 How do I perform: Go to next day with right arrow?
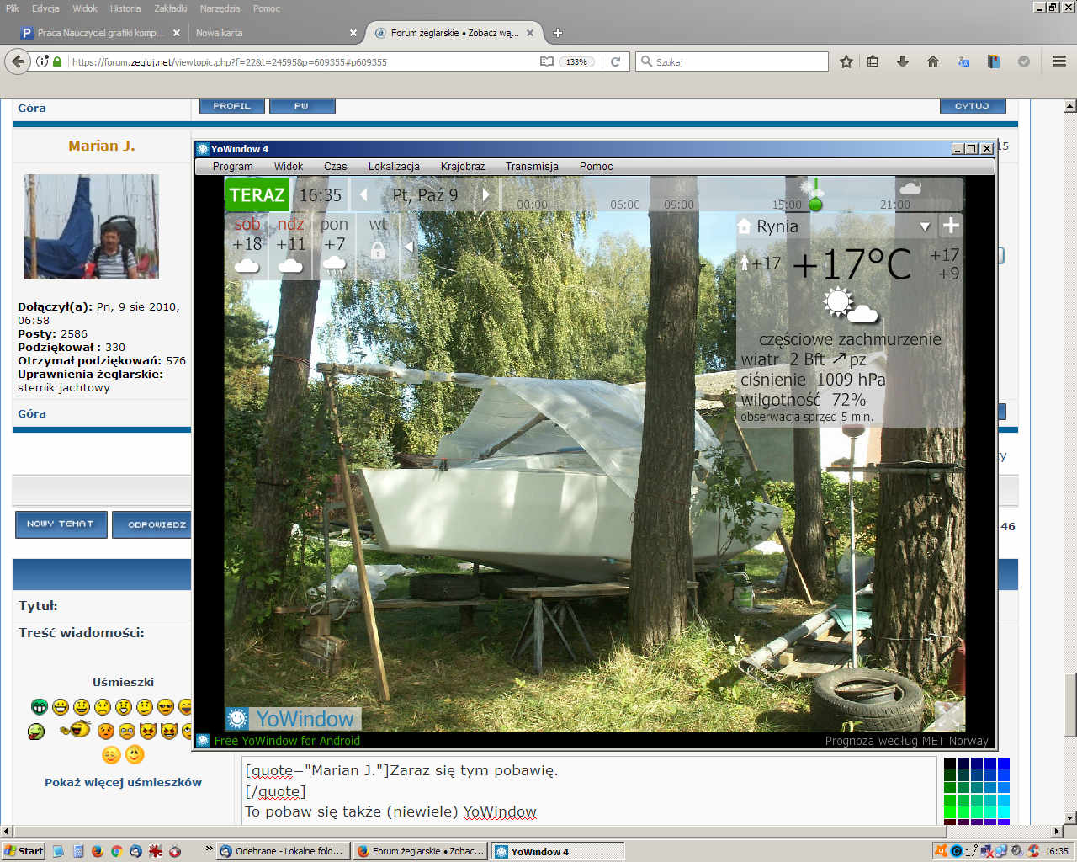point(485,195)
